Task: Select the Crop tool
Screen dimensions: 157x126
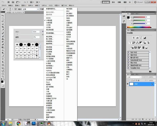Action: point(3,27)
